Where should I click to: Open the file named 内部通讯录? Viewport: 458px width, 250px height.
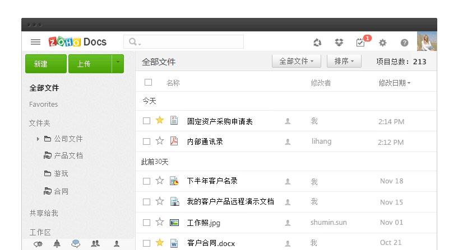(x=205, y=141)
